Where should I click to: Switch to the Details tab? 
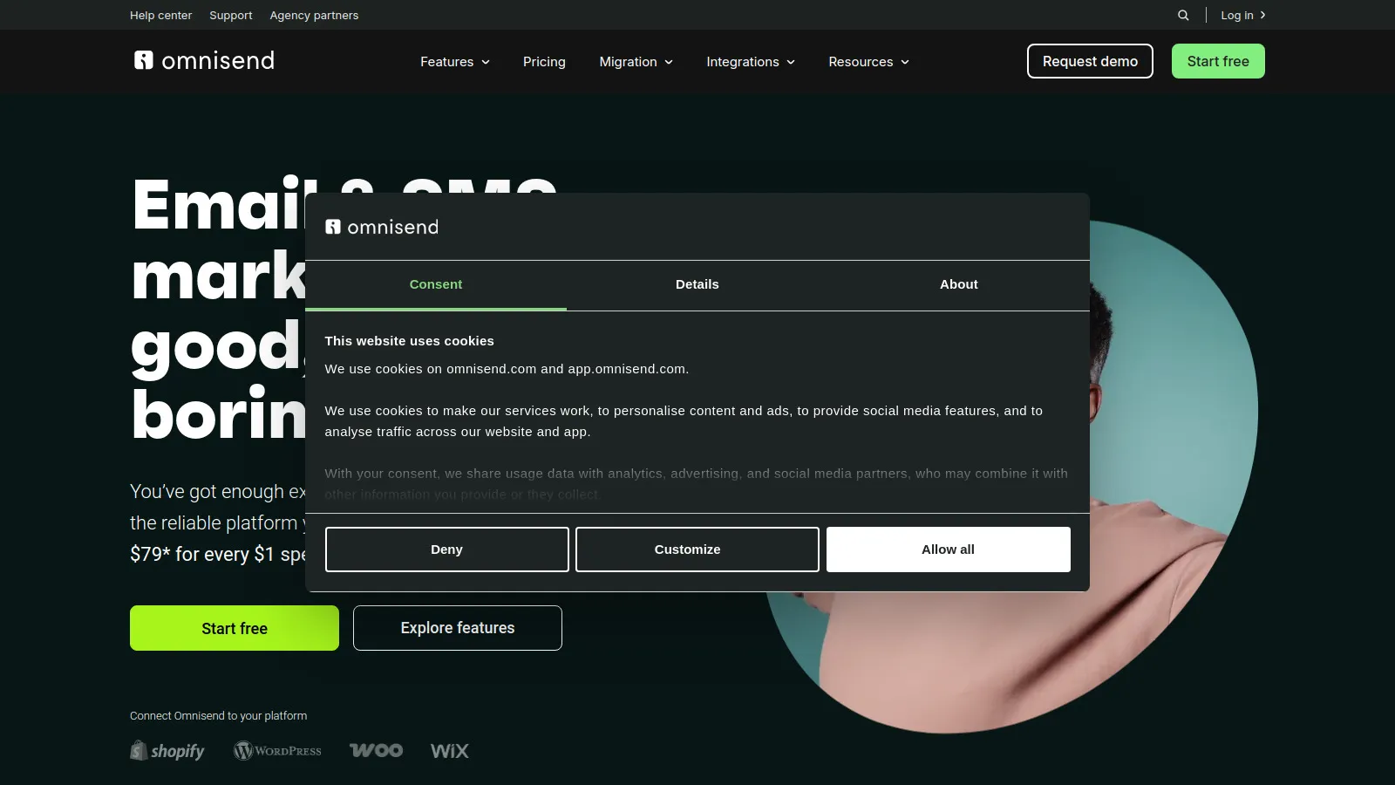point(697,284)
